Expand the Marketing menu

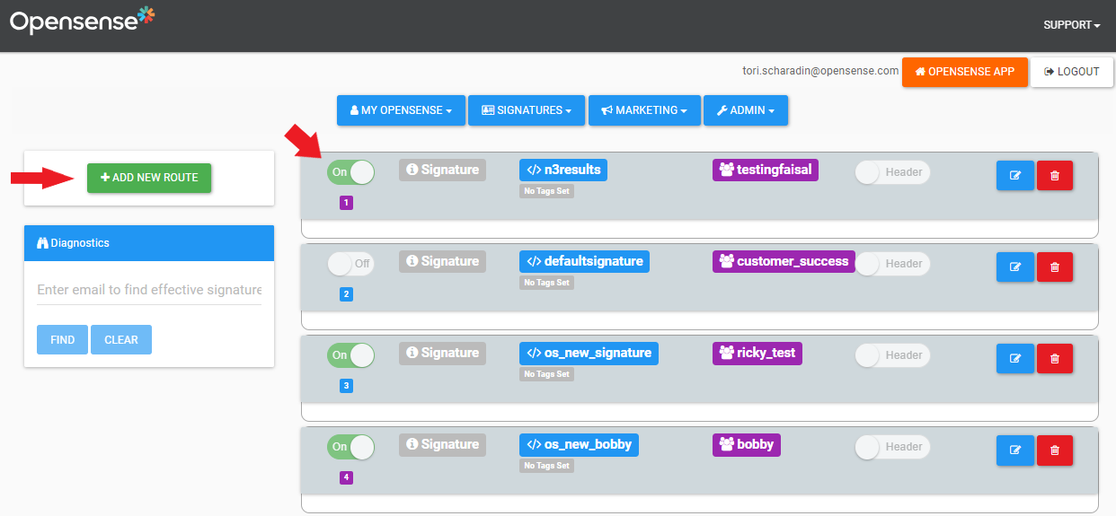(x=644, y=110)
